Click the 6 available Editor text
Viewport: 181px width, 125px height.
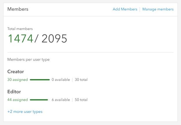tap(61, 100)
